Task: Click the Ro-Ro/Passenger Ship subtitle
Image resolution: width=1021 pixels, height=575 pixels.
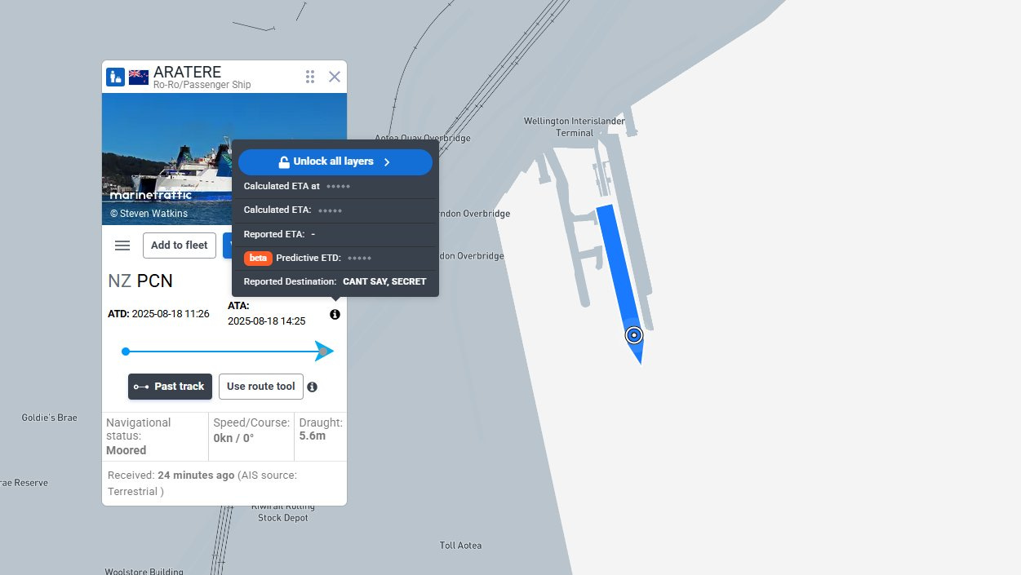Action: 202,85
